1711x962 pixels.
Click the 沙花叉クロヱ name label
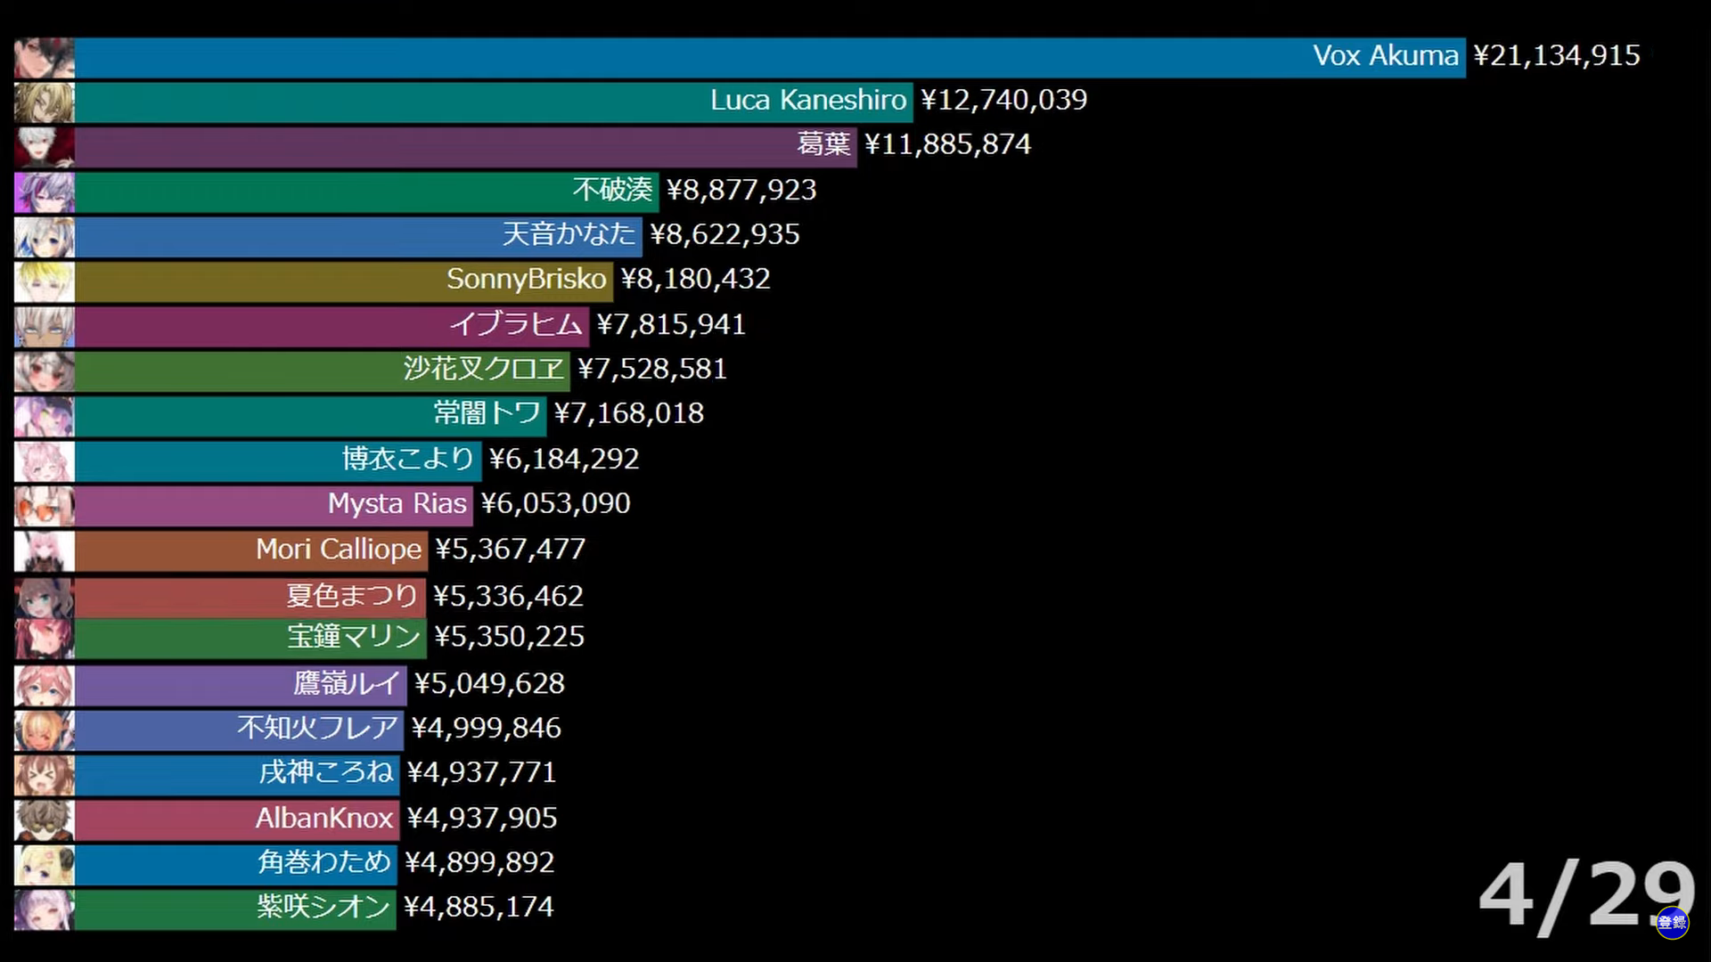tap(484, 369)
